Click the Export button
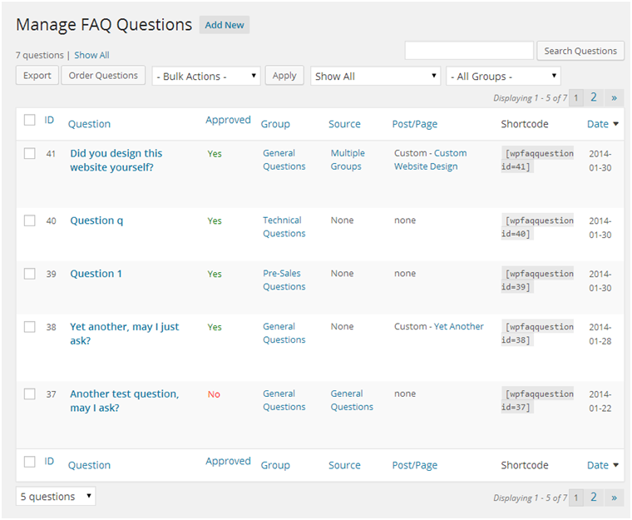The height and width of the screenshot is (520, 632). coord(37,76)
